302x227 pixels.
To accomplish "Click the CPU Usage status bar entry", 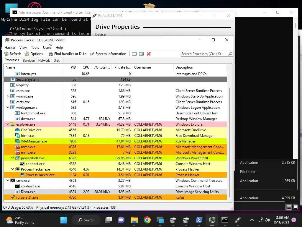I will tap(18, 207).
